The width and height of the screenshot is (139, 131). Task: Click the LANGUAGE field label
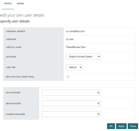coord(11,57)
